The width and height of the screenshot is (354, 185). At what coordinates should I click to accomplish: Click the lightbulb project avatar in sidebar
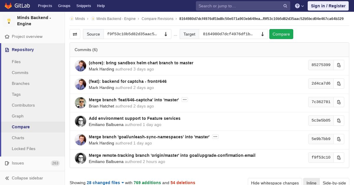[9, 21]
